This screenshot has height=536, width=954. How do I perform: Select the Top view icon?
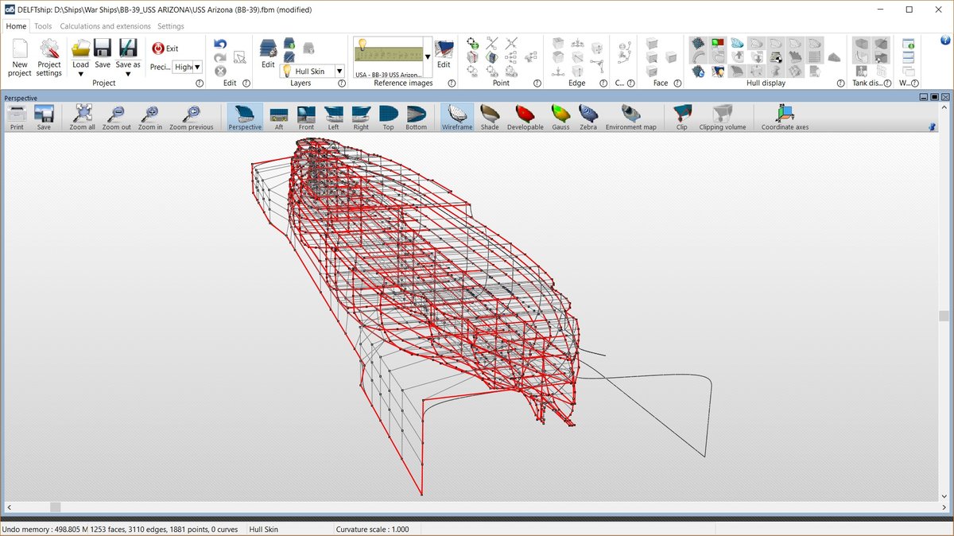388,116
